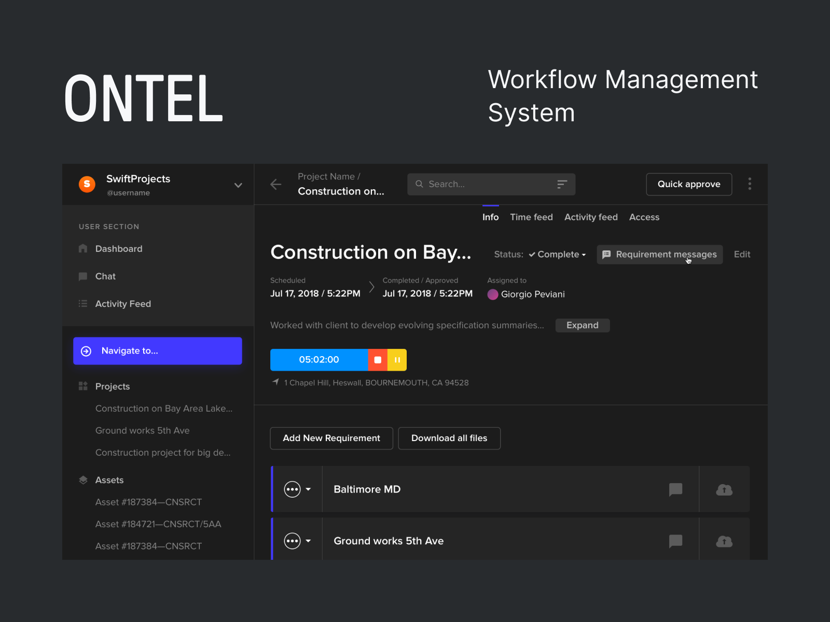Screen dimensions: 830x622
Task: Open Baltimore MD comments icon
Action: click(x=675, y=489)
